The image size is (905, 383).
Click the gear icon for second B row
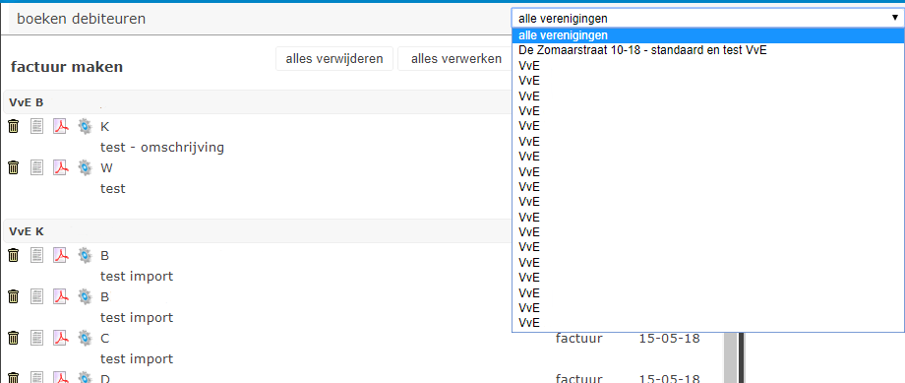click(85, 296)
